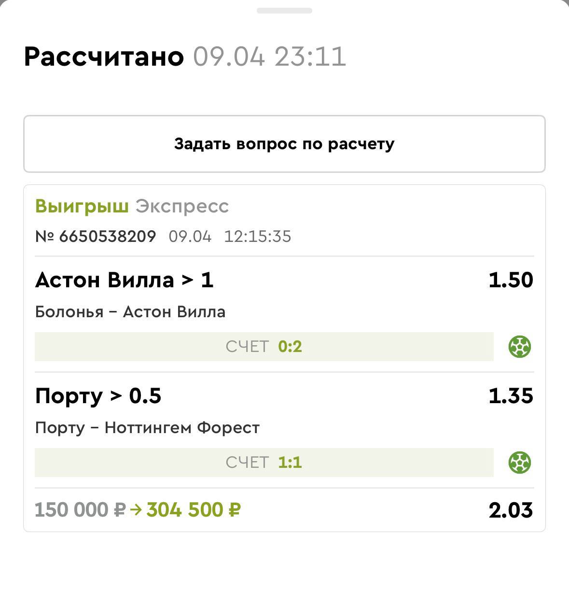
Task: Click the football icon for Porto bet
Action: 520,463
